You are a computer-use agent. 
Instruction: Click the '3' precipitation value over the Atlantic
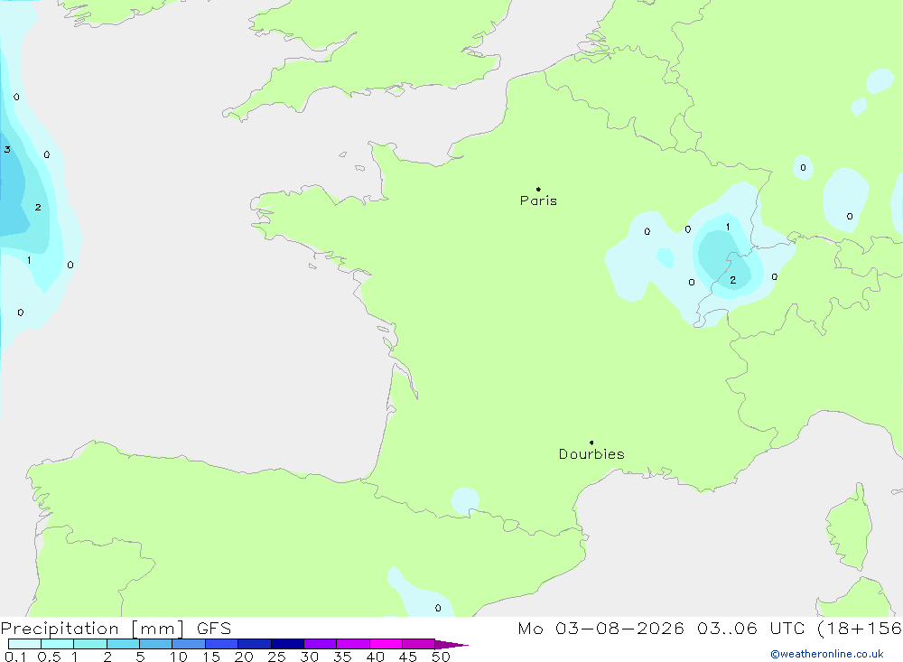point(7,150)
